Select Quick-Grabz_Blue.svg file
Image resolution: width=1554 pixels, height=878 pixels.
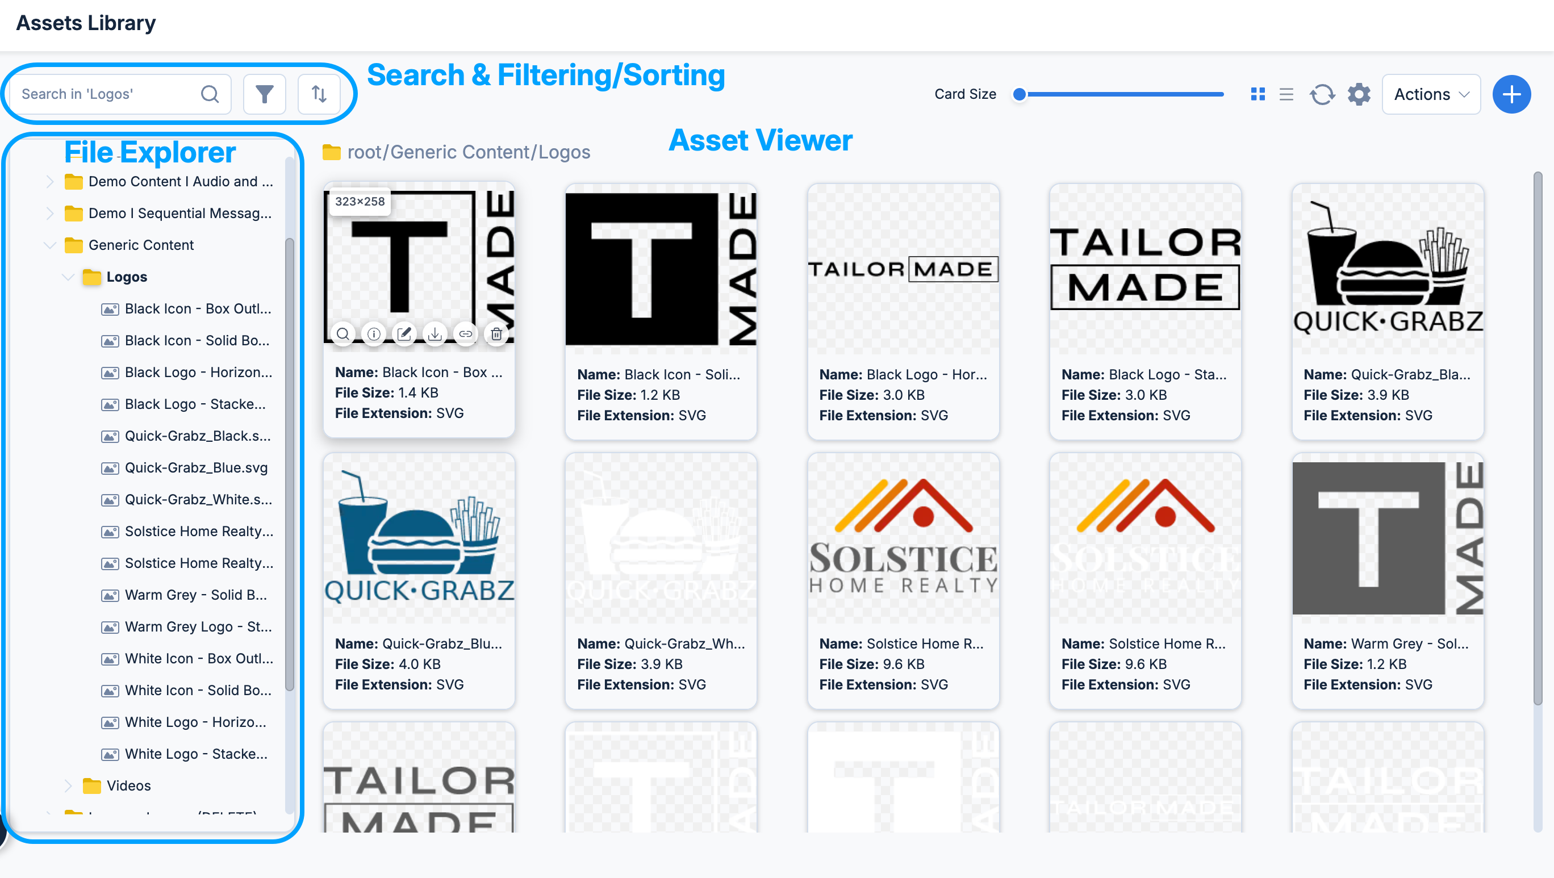click(196, 468)
